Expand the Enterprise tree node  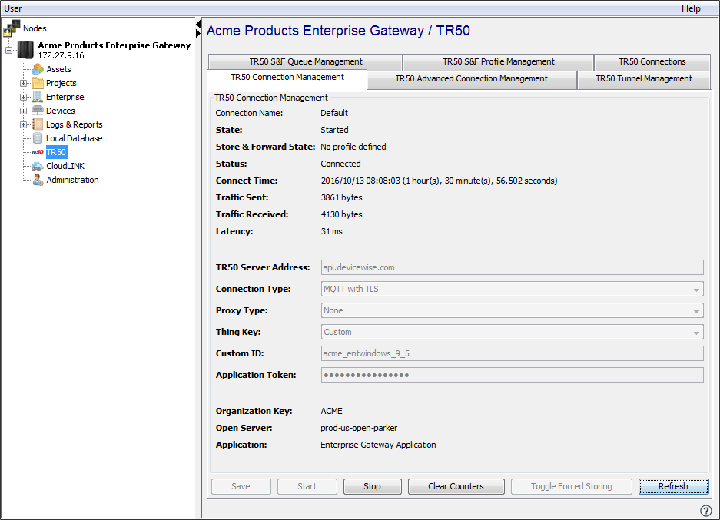coord(23,97)
